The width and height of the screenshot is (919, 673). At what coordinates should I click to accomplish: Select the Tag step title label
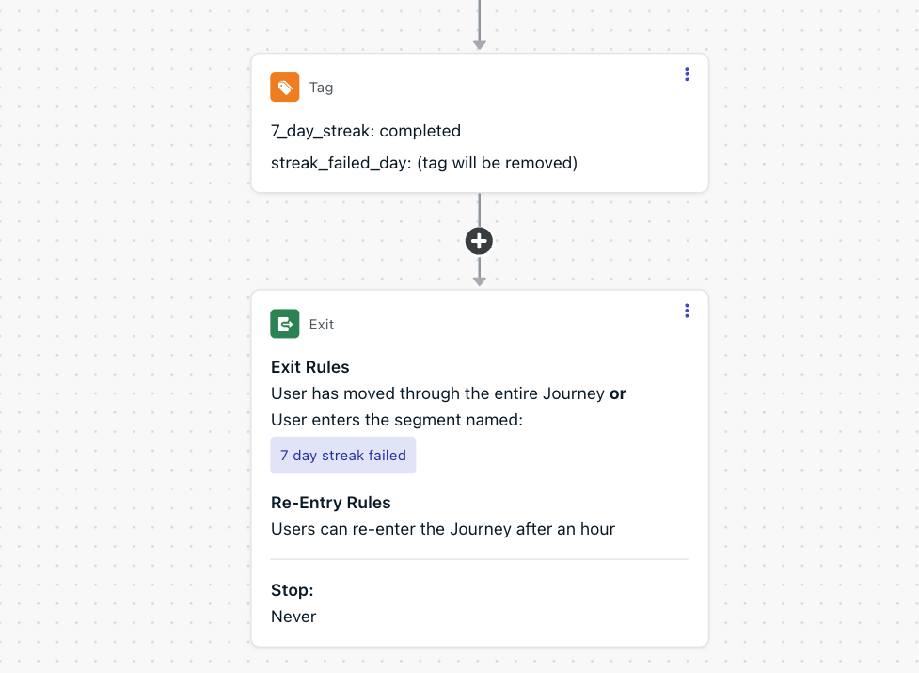click(x=321, y=88)
